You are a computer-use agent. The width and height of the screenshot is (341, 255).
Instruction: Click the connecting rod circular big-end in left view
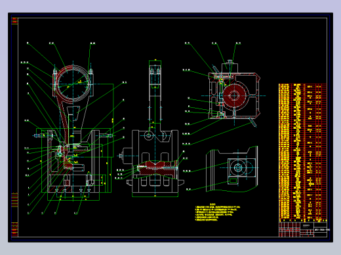pyautogui.click(x=73, y=84)
